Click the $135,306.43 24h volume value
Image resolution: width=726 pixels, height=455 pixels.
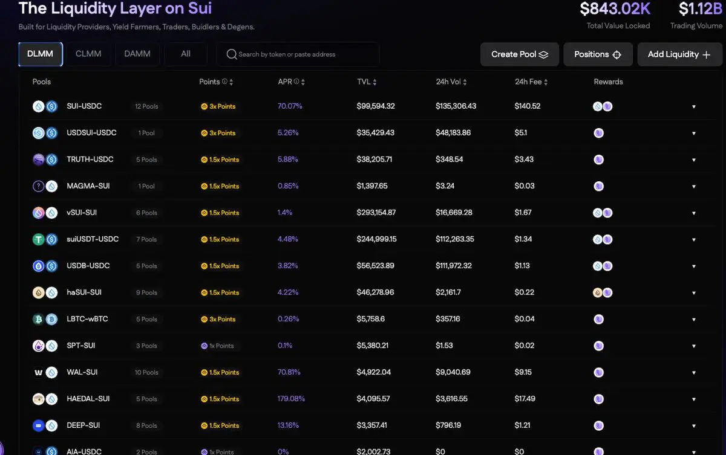(456, 106)
